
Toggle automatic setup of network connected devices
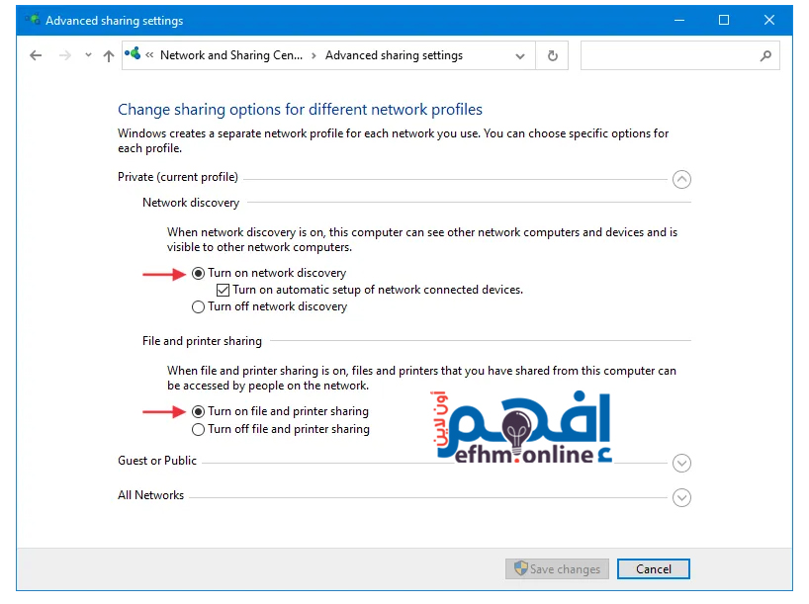223,290
